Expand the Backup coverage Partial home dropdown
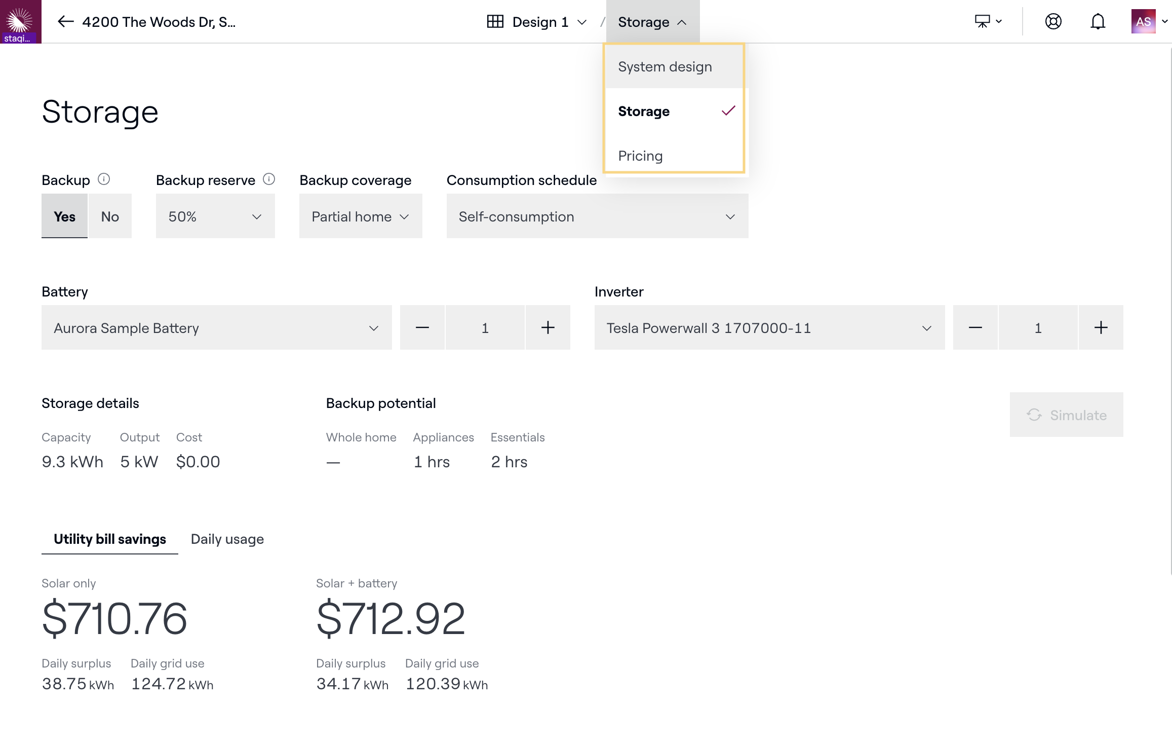 click(x=360, y=216)
